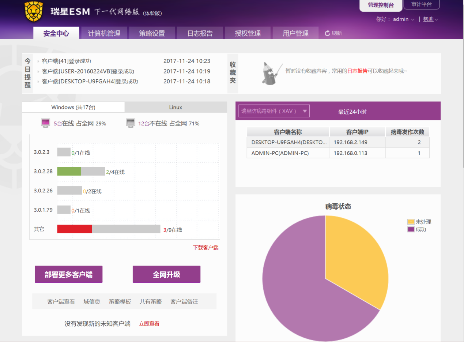Select the ADMIN-PC(ADMIN-PC) table row
This screenshot has width=464, height=342.
tap(338, 153)
